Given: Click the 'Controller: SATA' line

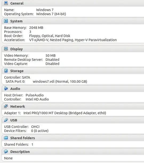Looking at the screenshot, I should tap(17, 77).
